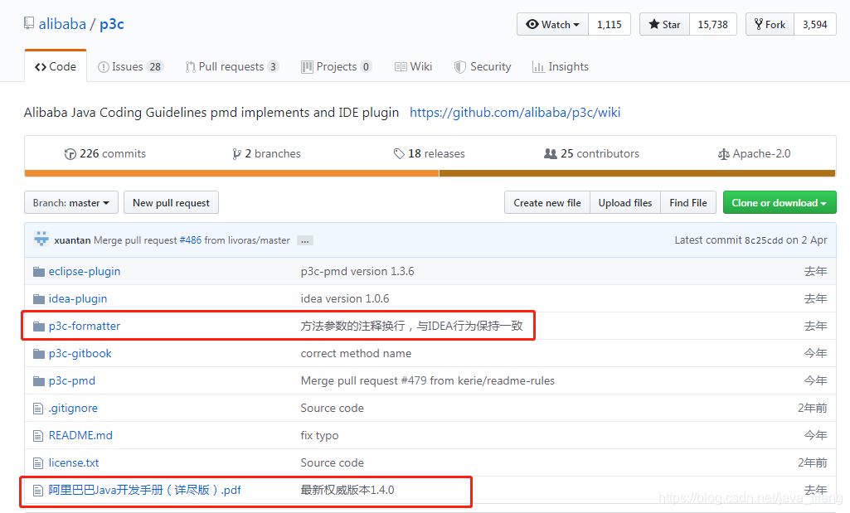This screenshot has width=850, height=513.
Task: View the 18 releases tag icon
Action: click(x=399, y=154)
